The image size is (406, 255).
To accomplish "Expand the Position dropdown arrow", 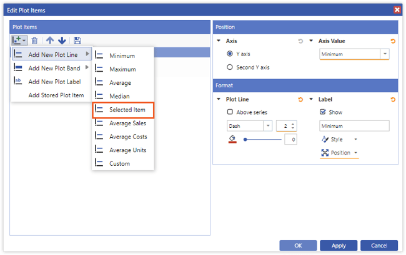I will (x=356, y=153).
